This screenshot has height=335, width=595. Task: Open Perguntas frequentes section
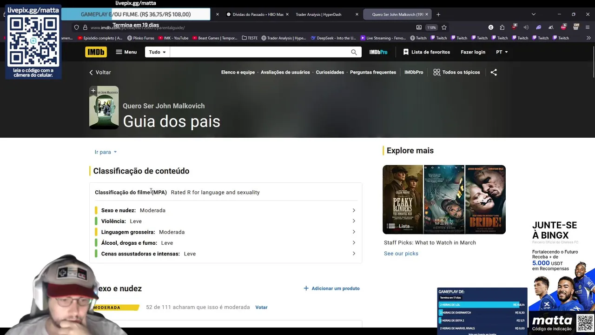point(373,72)
